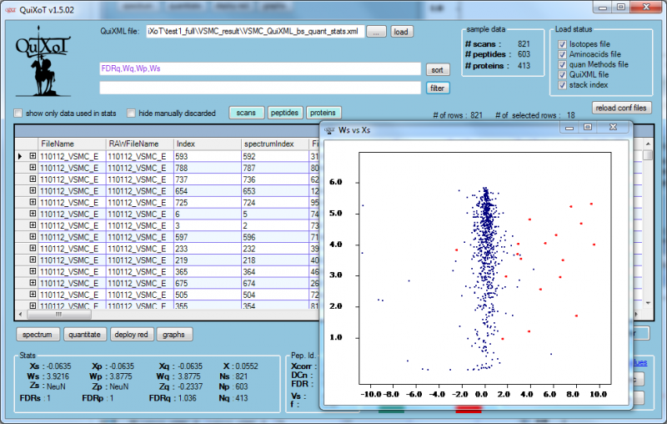Uncheck the Isotopes file checkbox
The height and width of the screenshot is (424, 667).
pos(562,44)
